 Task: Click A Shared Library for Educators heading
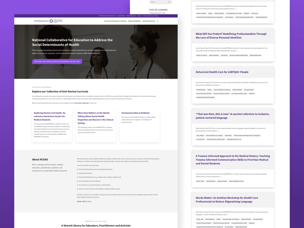(x=96, y=225)
